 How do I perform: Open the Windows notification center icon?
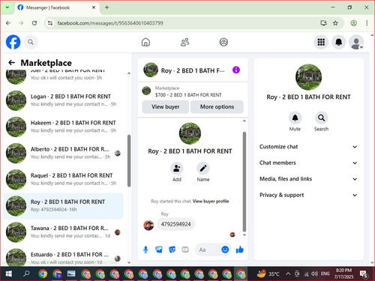click(x=364, y=274)
